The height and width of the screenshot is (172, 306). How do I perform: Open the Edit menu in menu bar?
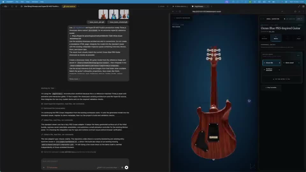click(x=22, y=2)
